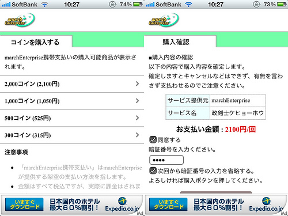
Task: Choose the 500コイン (525円) row
Action: [72, 118]
